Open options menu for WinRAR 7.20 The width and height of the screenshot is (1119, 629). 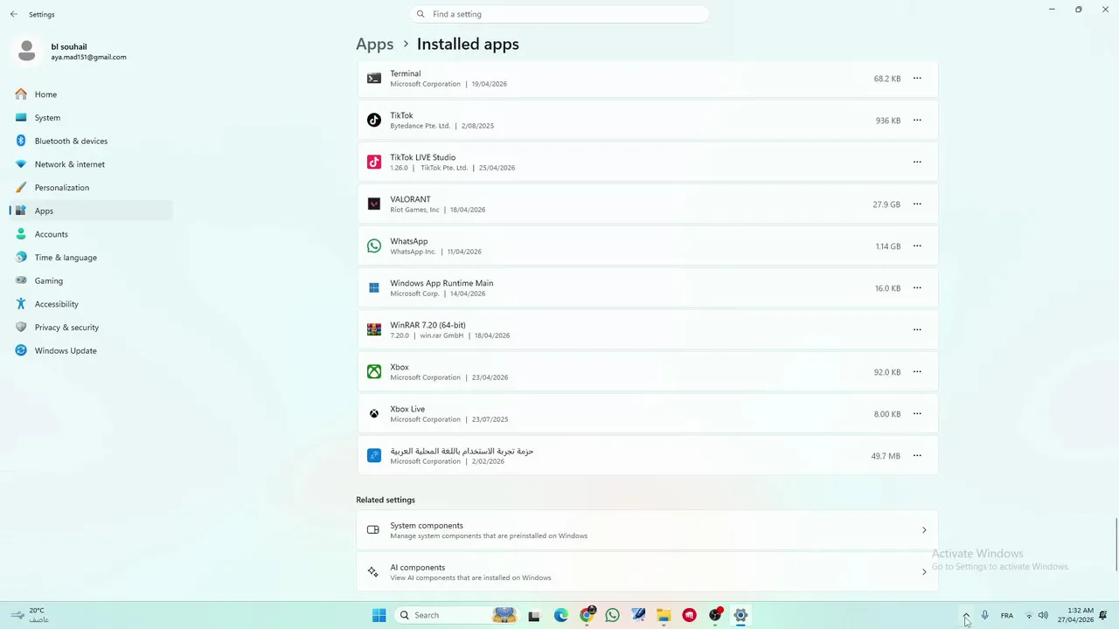pyautogui.click(x=917, y=330)
